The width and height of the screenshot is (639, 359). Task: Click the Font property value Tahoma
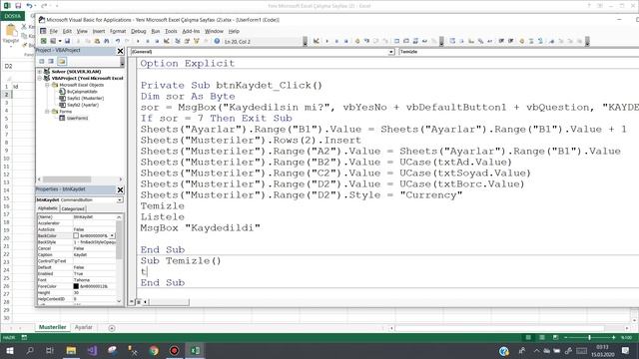[82, 280]
